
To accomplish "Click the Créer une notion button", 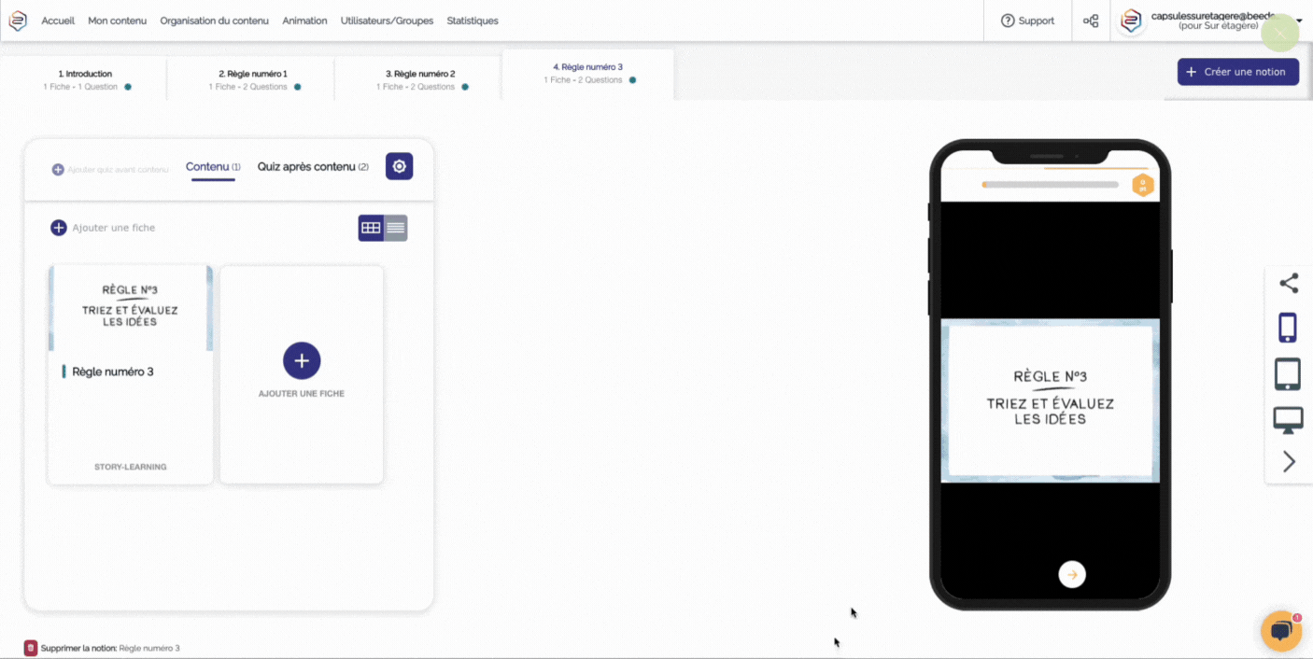I will point(1237,71).
